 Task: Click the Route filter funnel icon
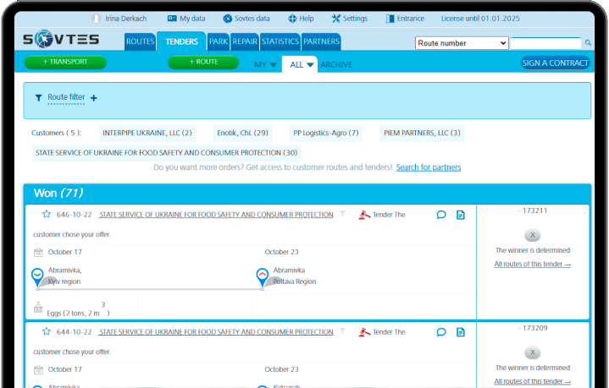coord(38,98)
